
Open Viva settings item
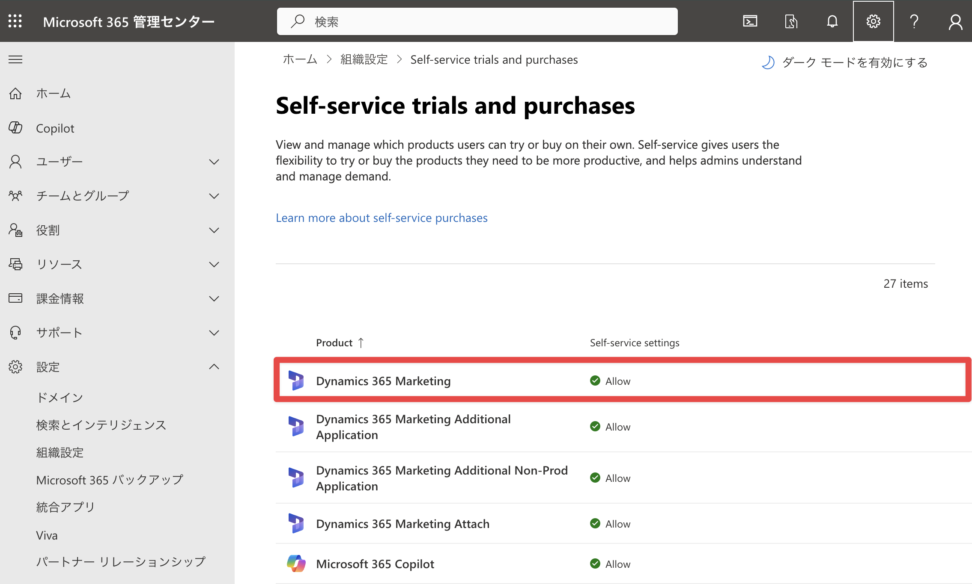47,535
